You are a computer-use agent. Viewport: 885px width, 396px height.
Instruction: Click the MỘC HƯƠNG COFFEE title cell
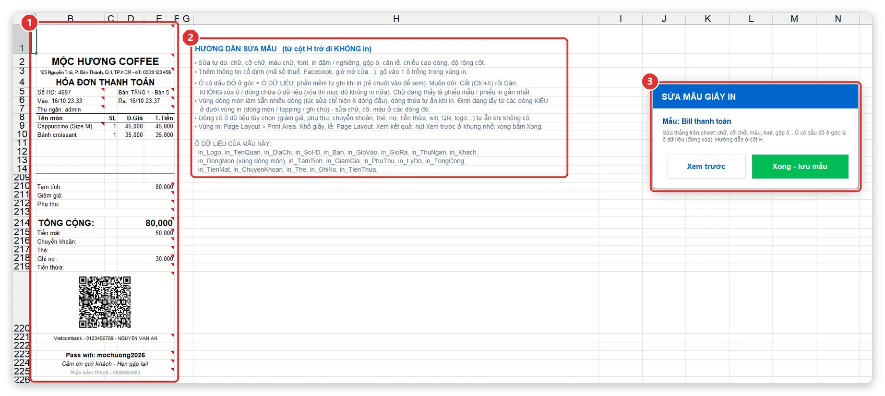[x=105, y=61]
